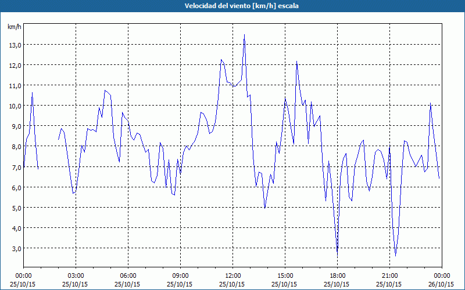The image size is (465, 290).
Task: Click the lowest wind speed dip at 18:00
Action: (338, 255)
